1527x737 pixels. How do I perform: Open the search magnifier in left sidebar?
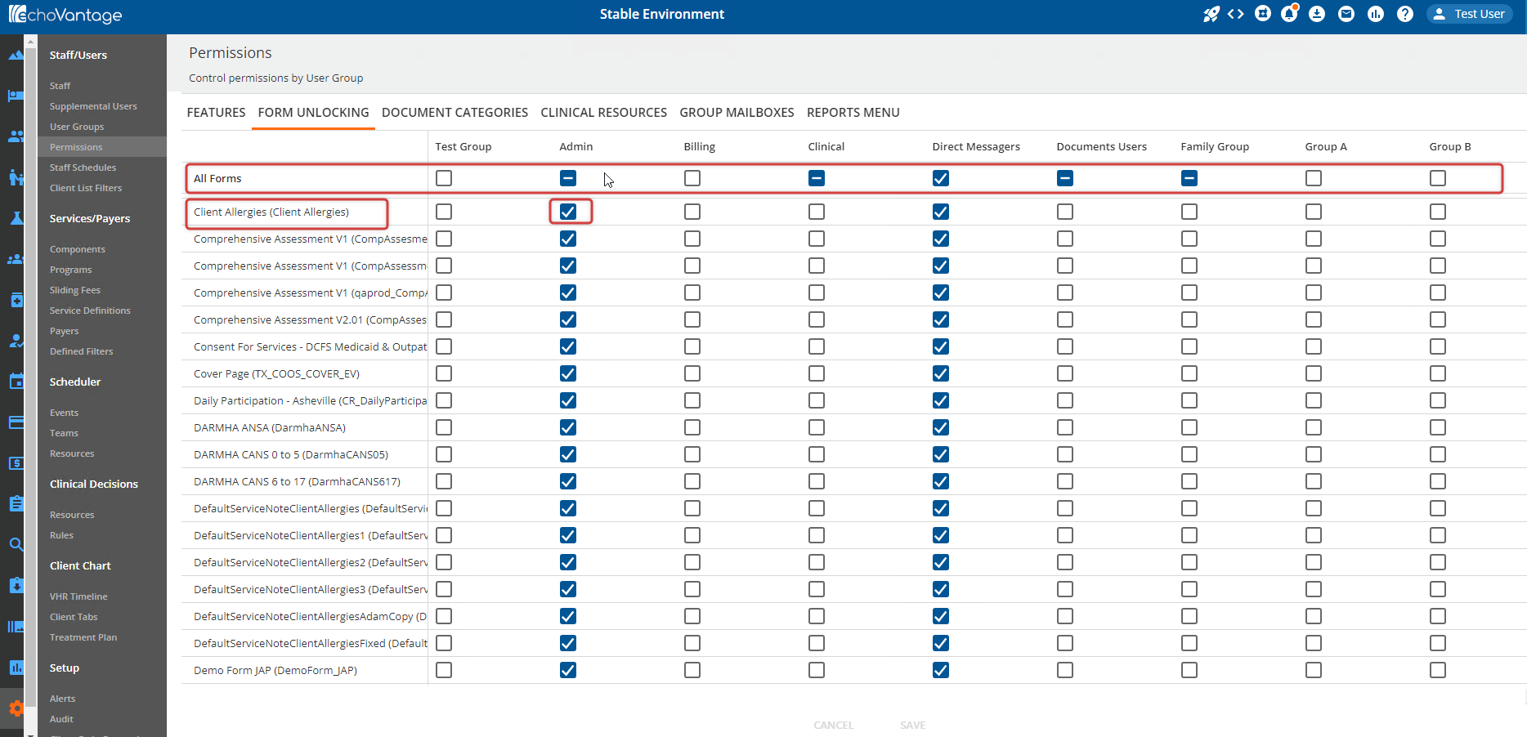(x=16, y=544)
